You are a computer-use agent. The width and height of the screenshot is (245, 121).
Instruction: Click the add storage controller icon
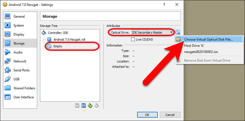pos(90,106)
